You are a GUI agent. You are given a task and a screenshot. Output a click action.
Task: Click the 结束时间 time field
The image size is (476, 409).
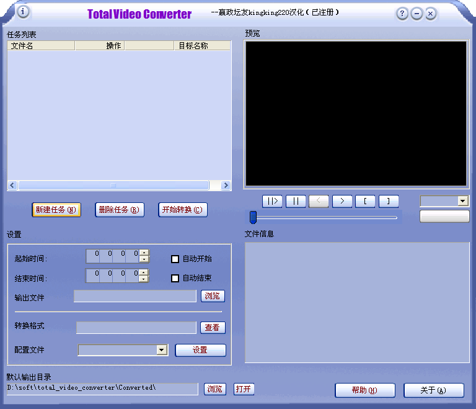pos(113,276)
